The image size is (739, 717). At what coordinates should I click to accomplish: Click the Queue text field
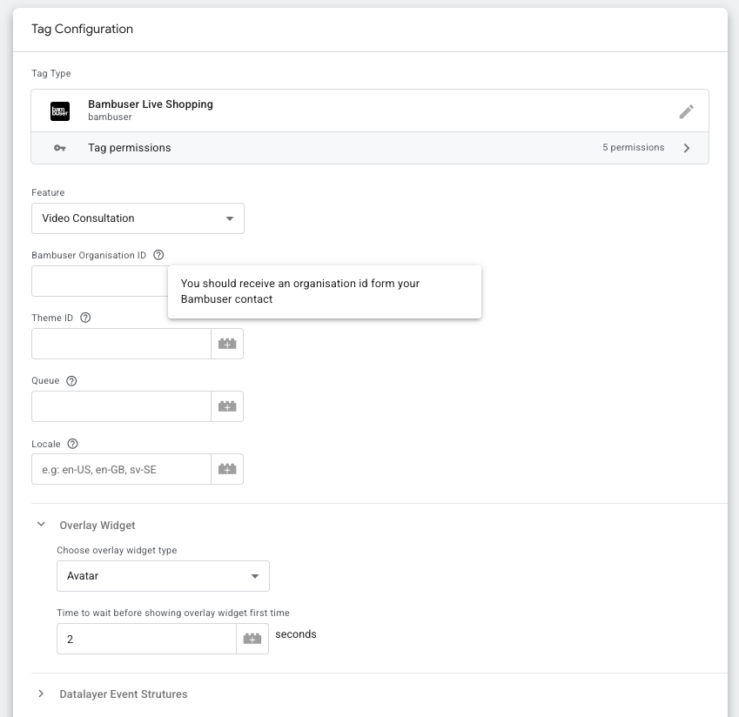point(121,406)
